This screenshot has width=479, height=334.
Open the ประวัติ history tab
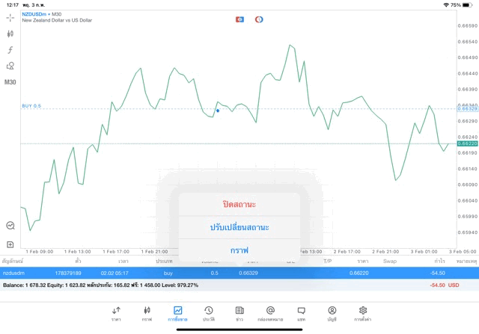point(208,312)
